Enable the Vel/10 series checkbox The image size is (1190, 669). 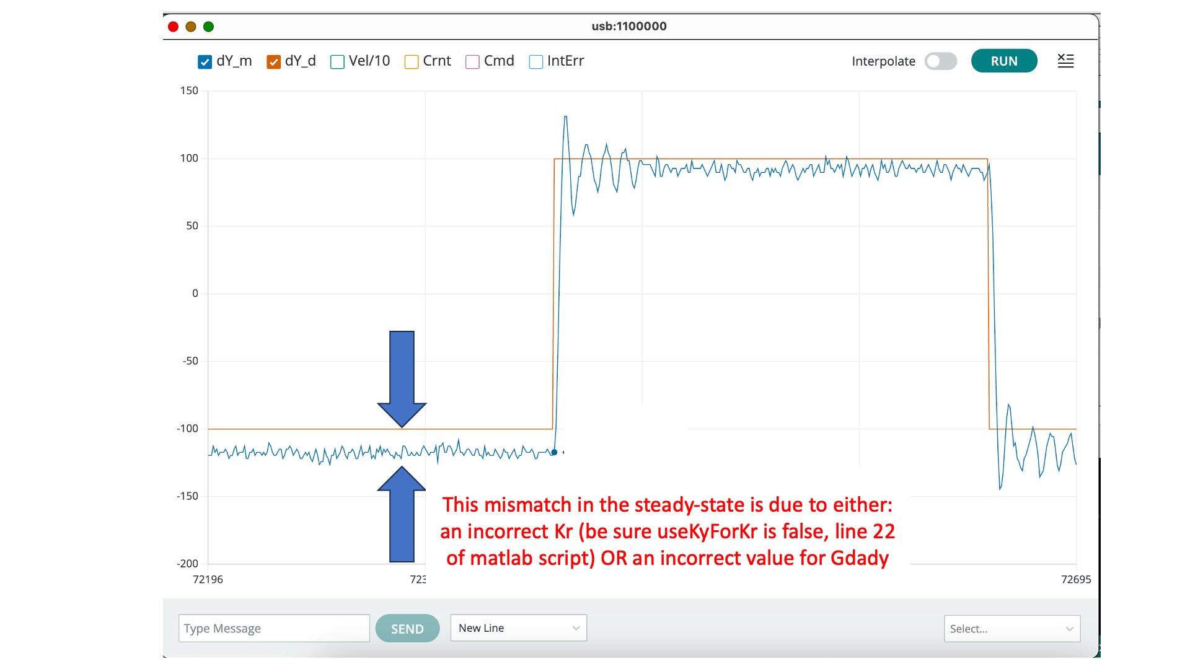[x=337, y=62]
